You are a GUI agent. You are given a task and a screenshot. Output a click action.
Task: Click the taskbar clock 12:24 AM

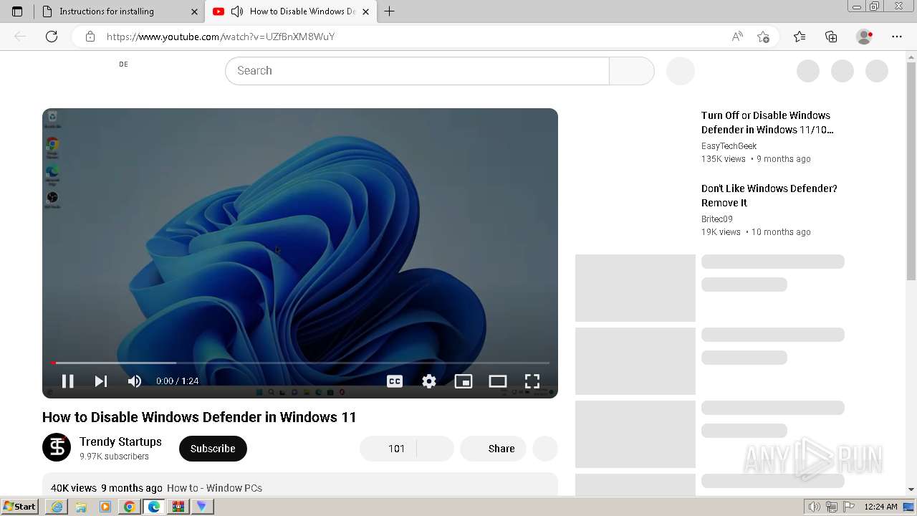click(880, 507)
